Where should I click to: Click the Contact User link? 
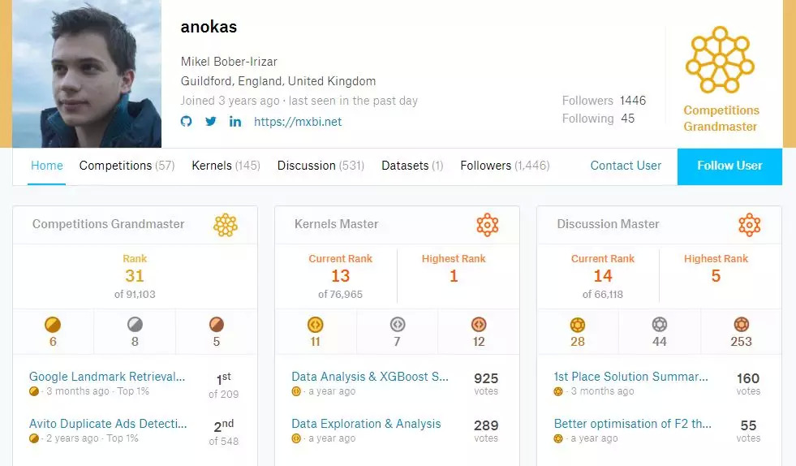626,166
